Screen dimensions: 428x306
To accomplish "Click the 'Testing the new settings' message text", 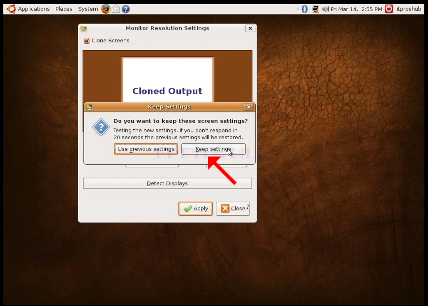I will (x=178, y=134).
